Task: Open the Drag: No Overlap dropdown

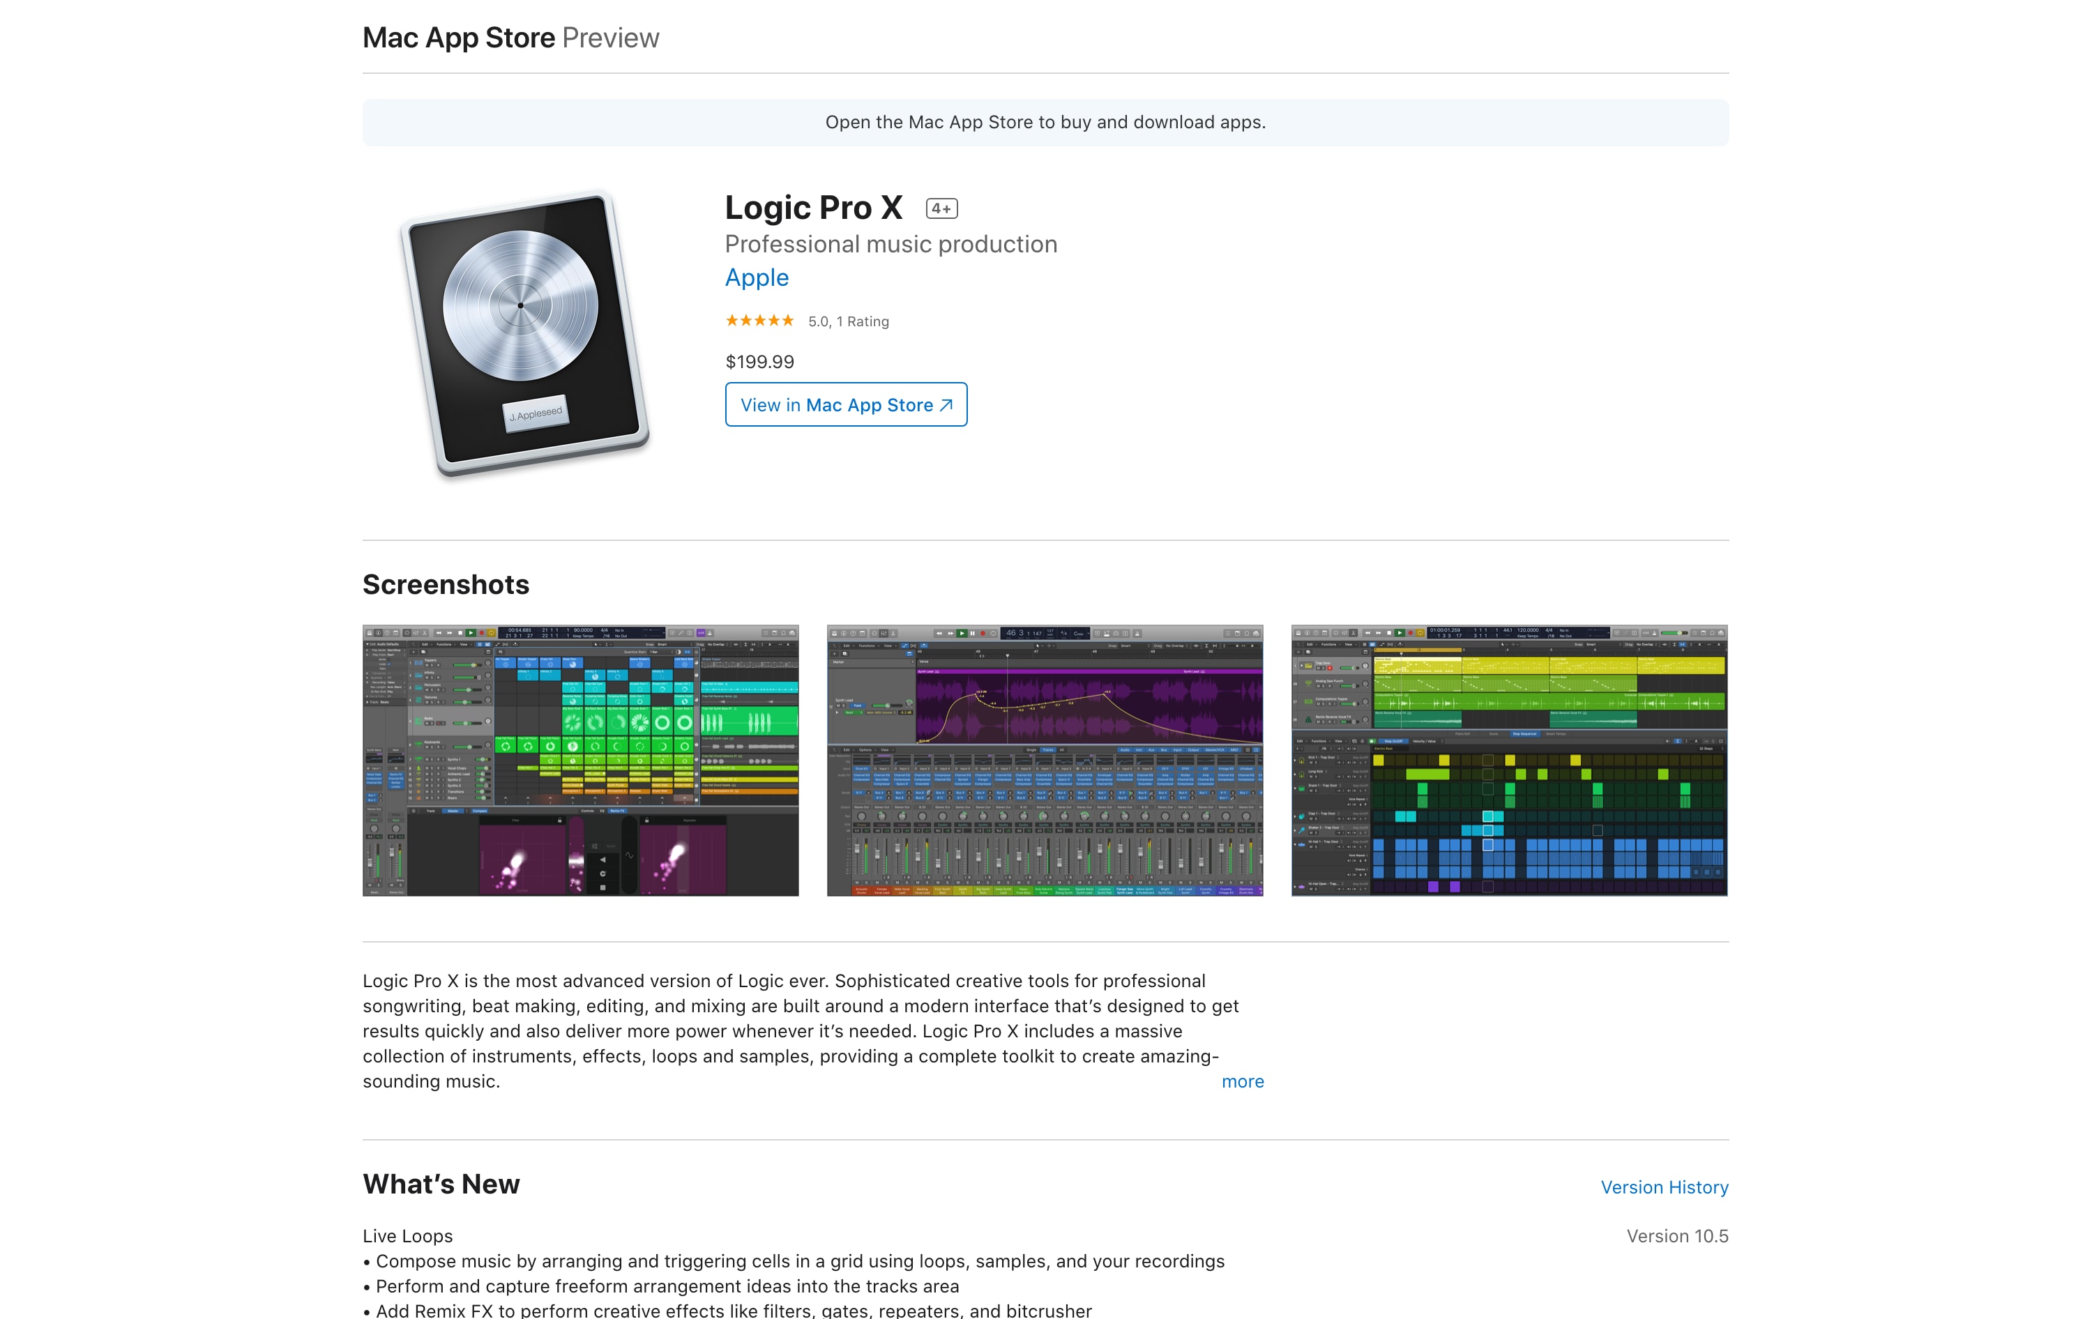Action: [715, 644]
